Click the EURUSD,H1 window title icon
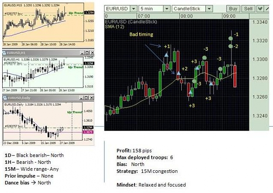This screenshot has width=273, height=193. tap(4, 53)
